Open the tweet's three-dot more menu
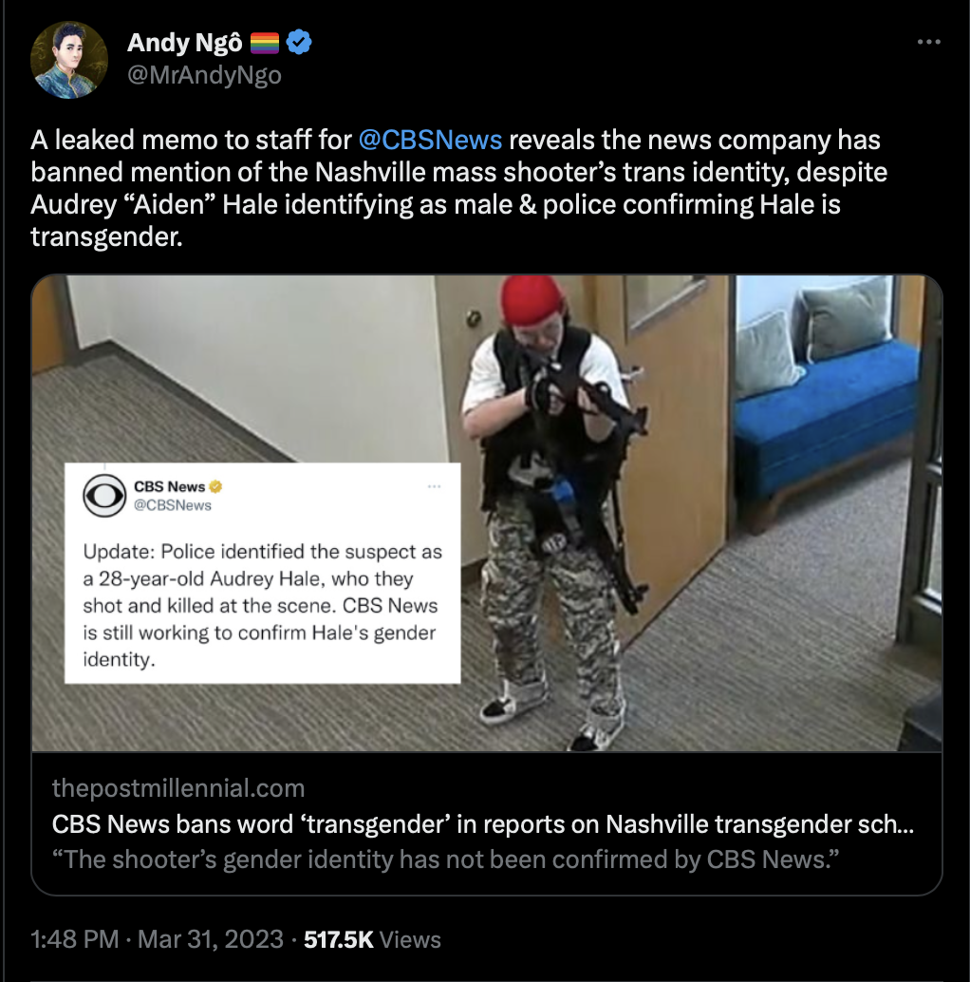The width and height of the screenshot is (970, 982). [x=928, y=42]
